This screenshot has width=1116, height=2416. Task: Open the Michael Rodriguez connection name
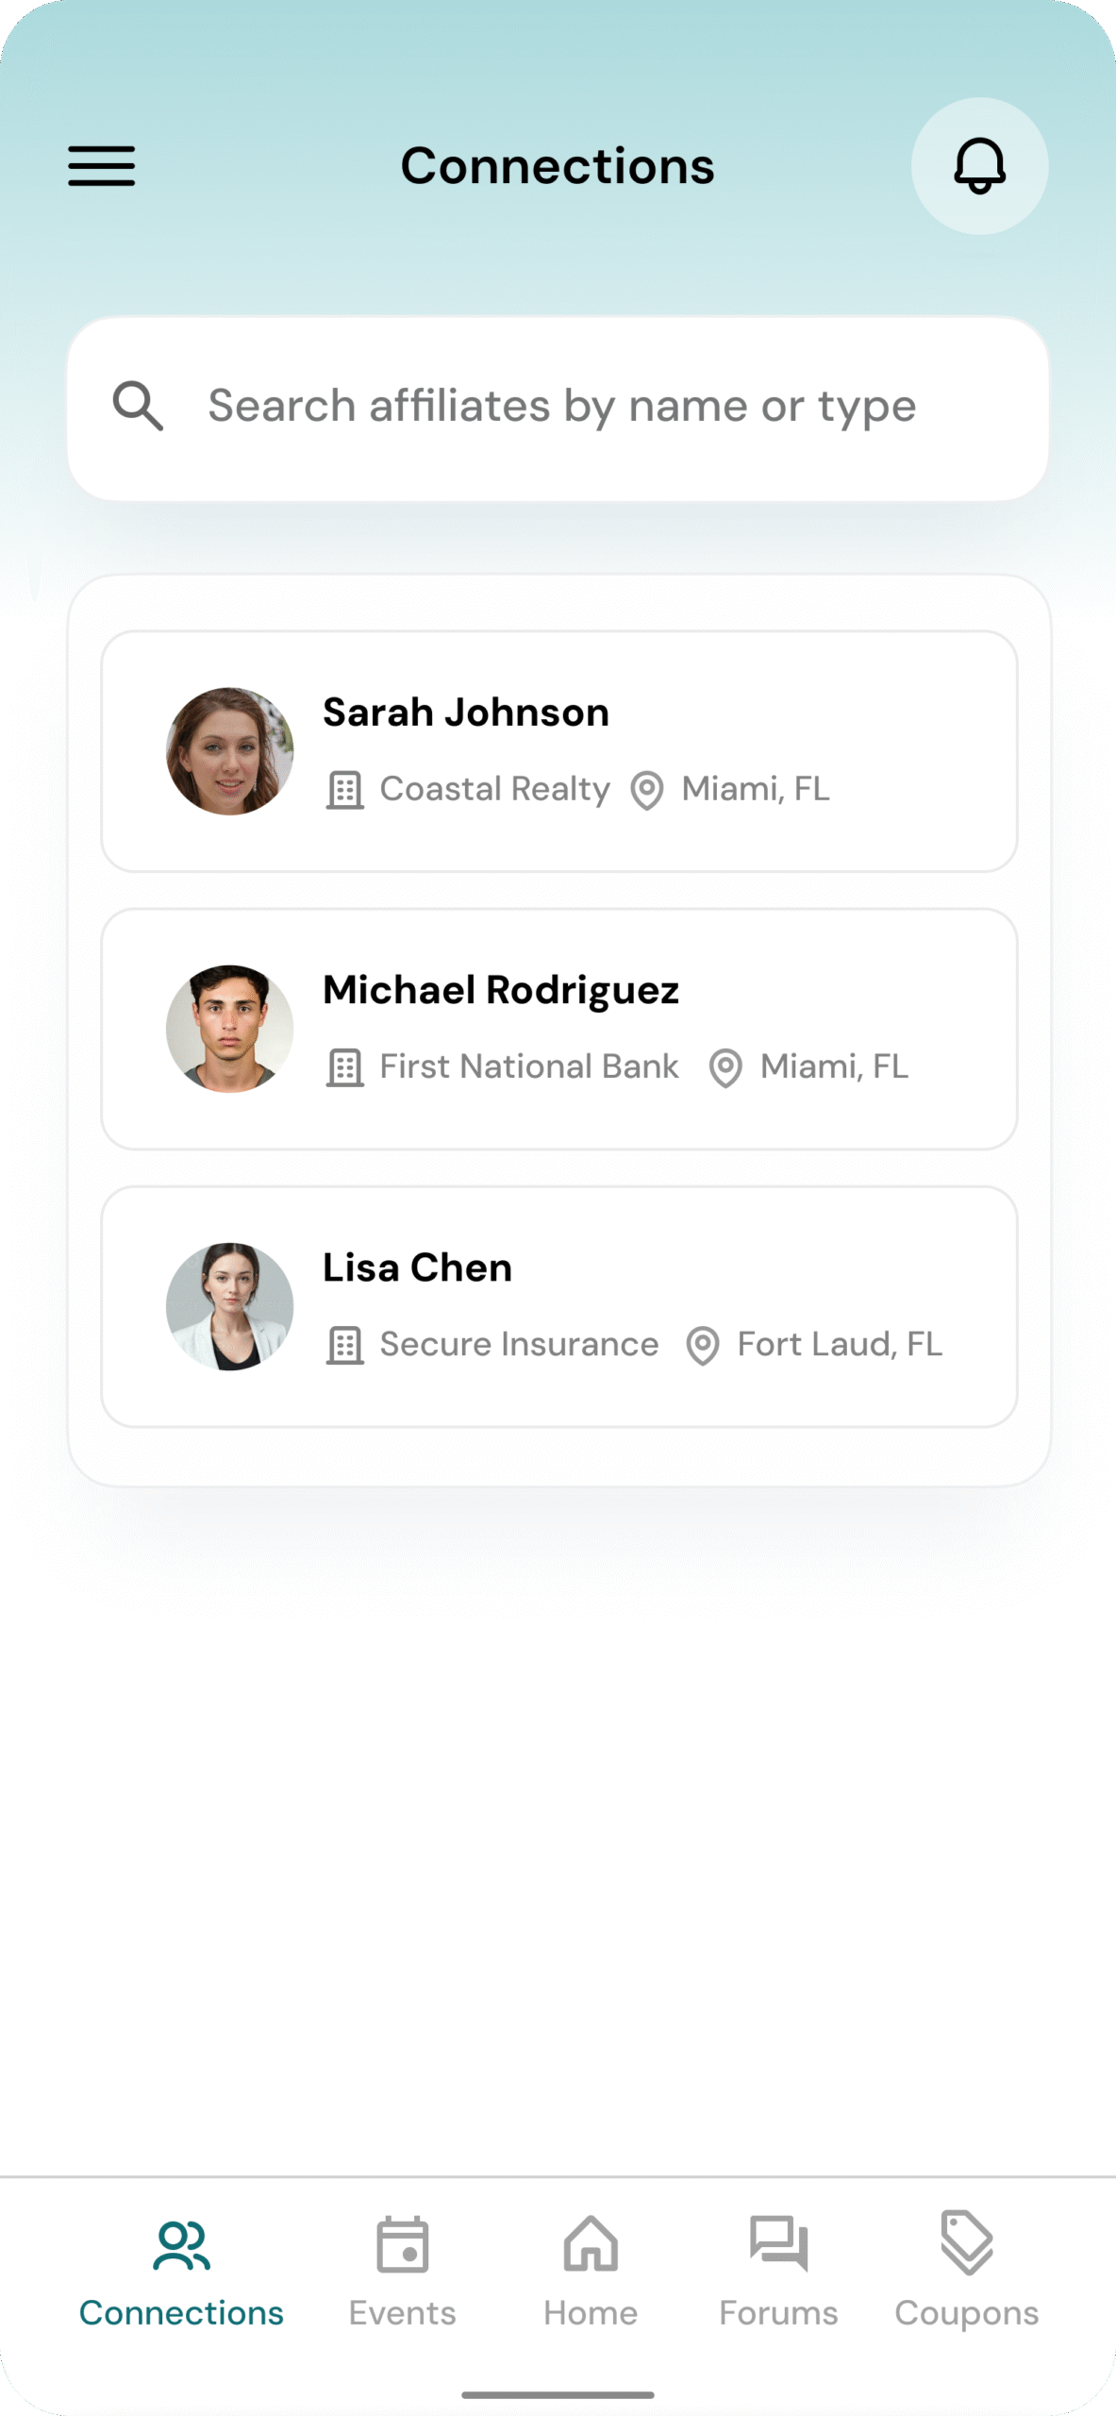pyautogui.click(x=501, y=990)
